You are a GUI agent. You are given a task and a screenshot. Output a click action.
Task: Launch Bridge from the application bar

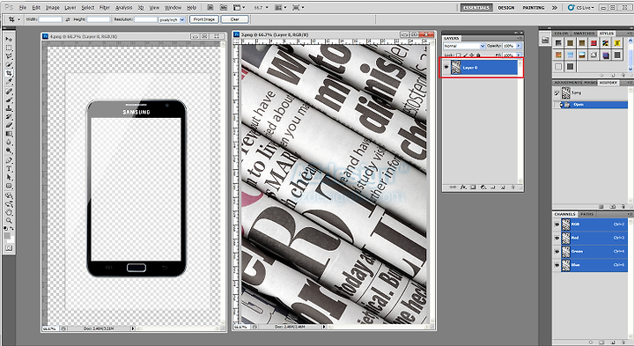coord(210,7)
